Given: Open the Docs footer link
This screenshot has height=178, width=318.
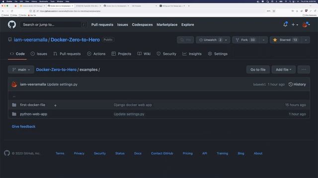Looking at the screenshot, I should click(x=138, y=153).
